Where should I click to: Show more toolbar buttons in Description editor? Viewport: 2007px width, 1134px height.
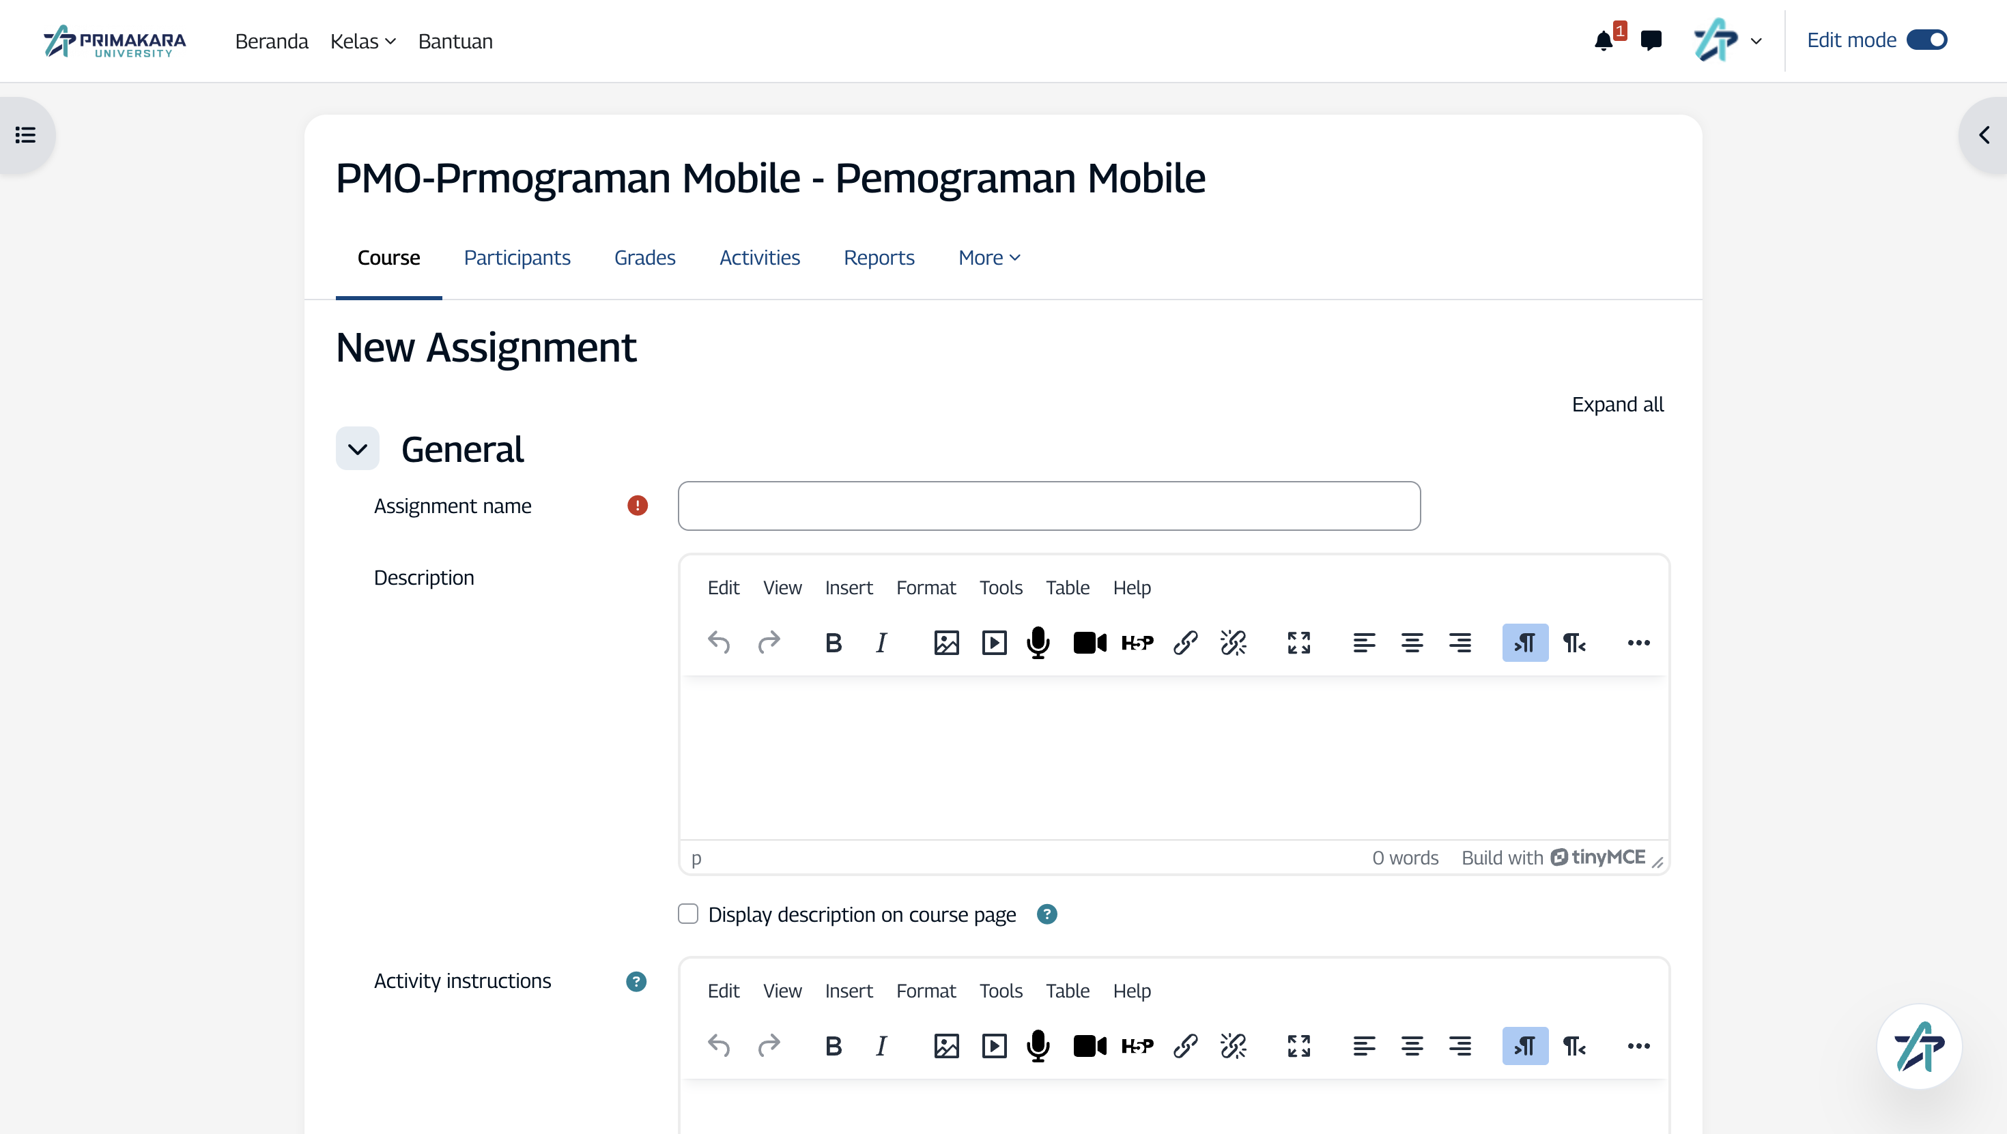pyautogui.click(x=1638, y=643)
